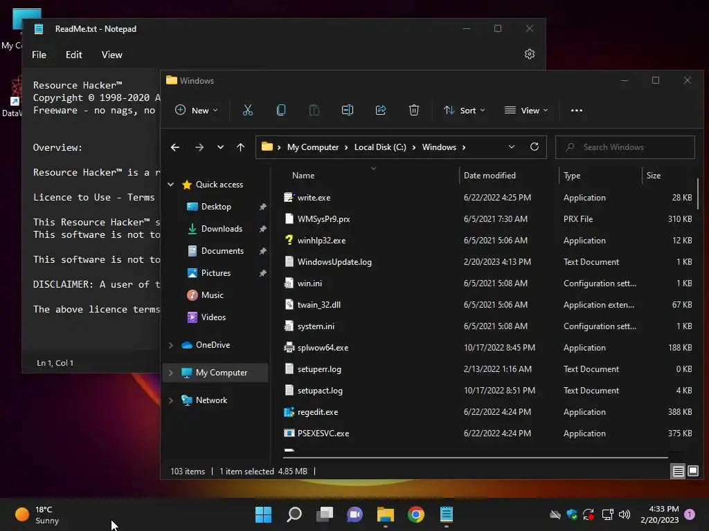Click the Search Windows input field
Viewport: 709px width, 531px height.
pyautogui.click(x=625, y=147)
